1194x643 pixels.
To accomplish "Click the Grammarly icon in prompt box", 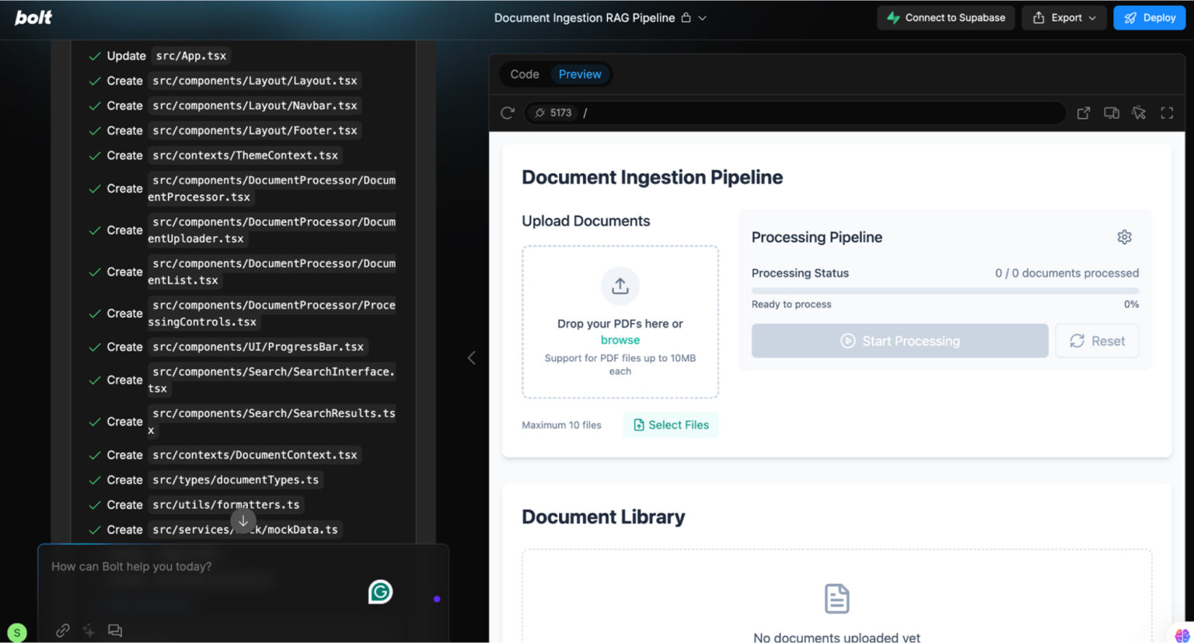I will point(380,592).
